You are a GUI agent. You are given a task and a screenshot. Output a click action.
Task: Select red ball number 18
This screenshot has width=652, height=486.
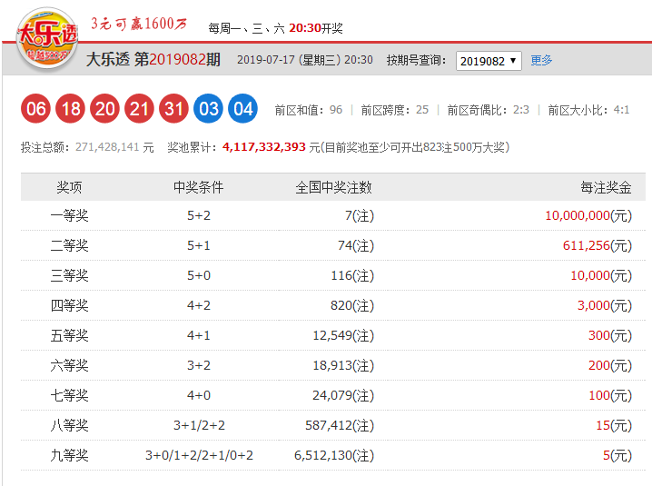click(70, 109)
